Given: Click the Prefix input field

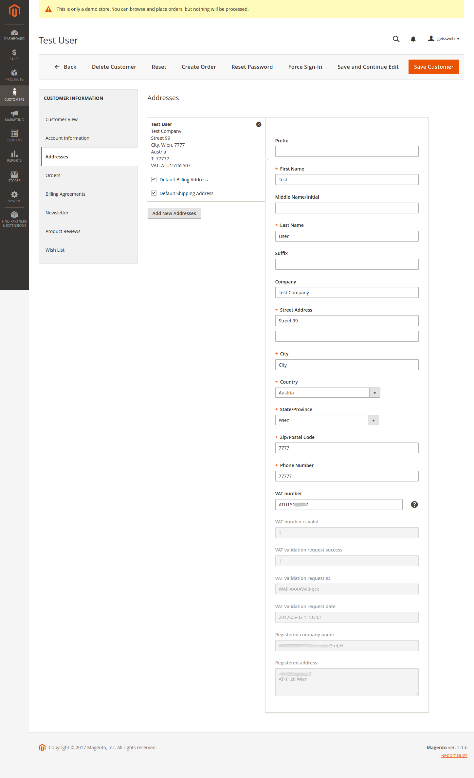Looking at the screenshot, I should tap(347, 151).
